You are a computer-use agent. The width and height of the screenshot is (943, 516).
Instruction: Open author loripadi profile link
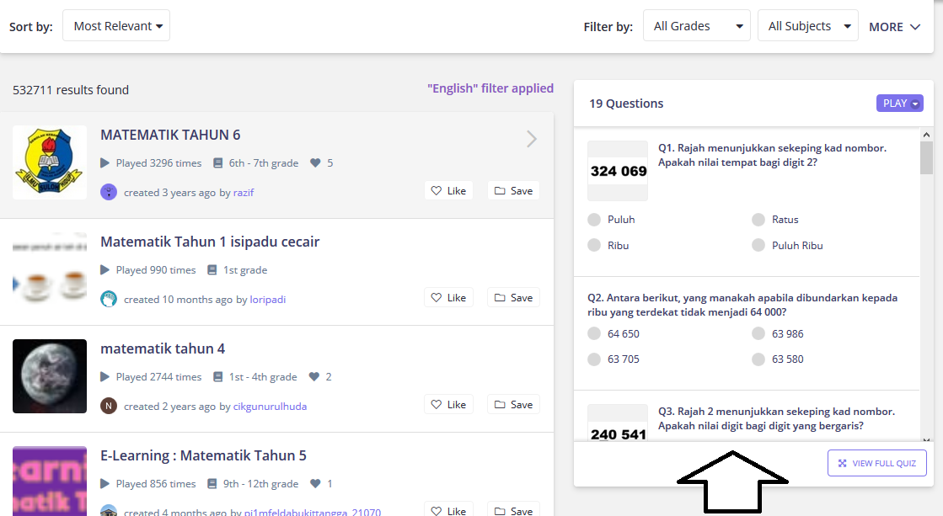click(268, 299)
